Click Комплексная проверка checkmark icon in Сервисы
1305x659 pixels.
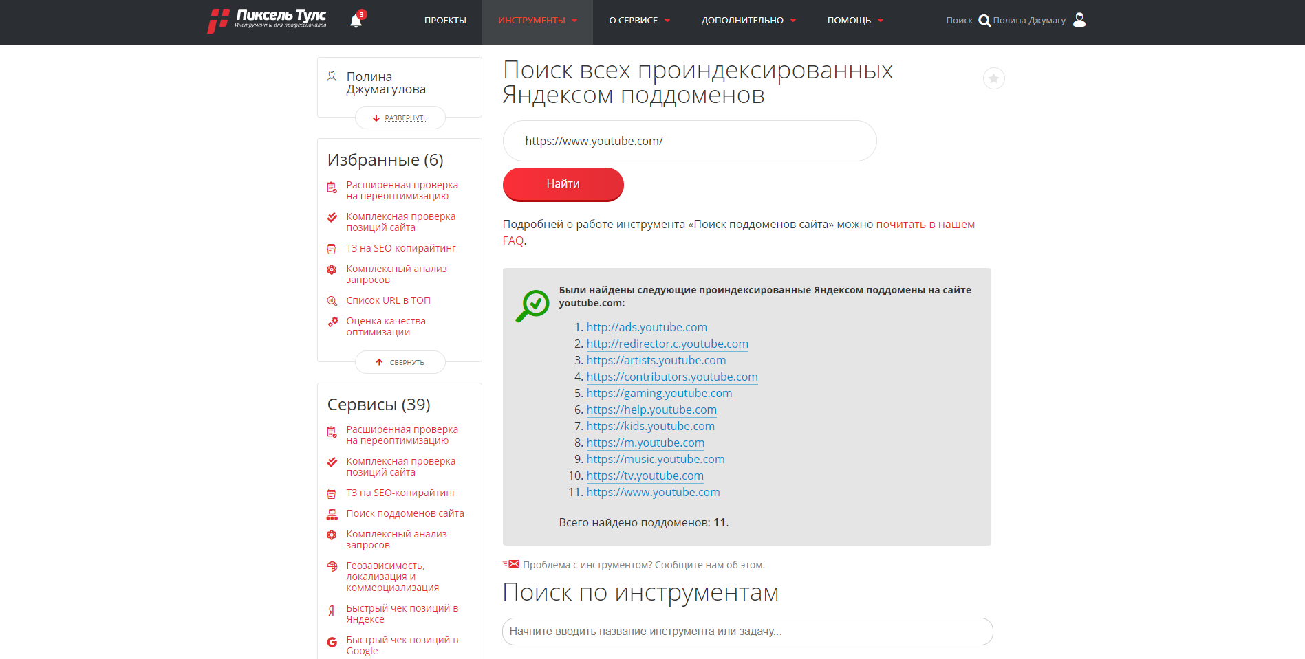[x=332, y=462]
